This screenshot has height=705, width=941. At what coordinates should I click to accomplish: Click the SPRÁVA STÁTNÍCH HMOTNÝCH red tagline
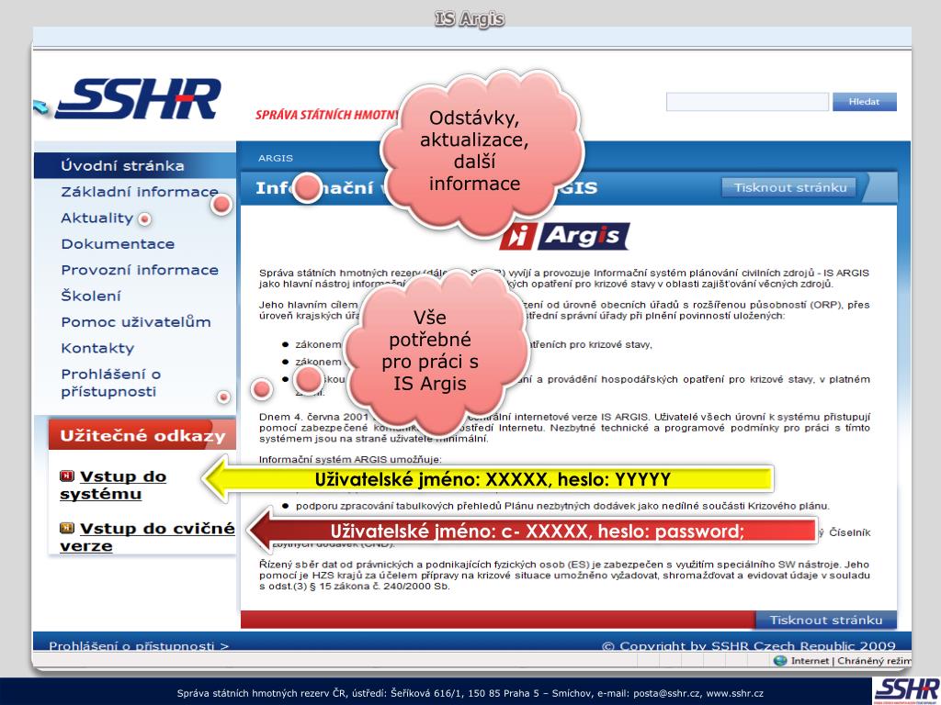coord(326,115)
